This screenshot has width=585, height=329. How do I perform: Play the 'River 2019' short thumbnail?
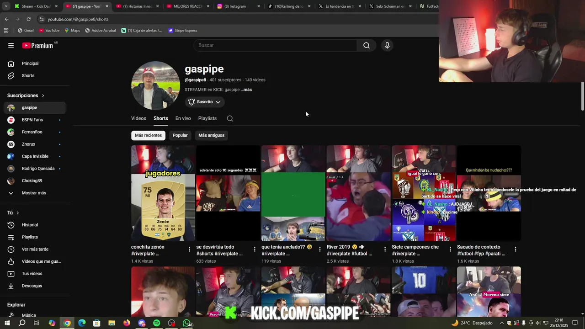click(x=359, y=193)
